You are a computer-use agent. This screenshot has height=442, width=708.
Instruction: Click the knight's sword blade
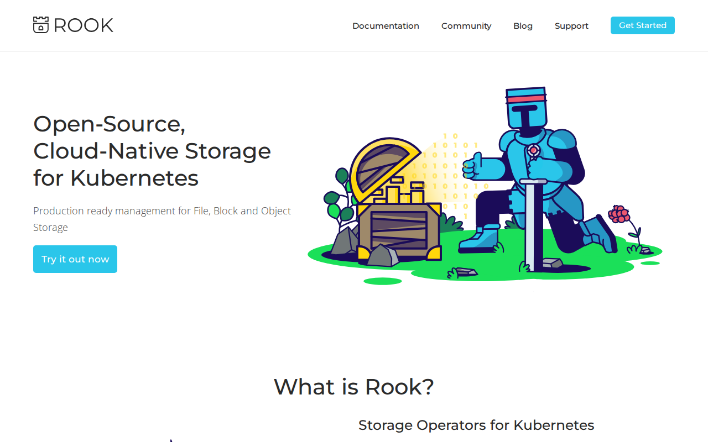pos(530,227)
